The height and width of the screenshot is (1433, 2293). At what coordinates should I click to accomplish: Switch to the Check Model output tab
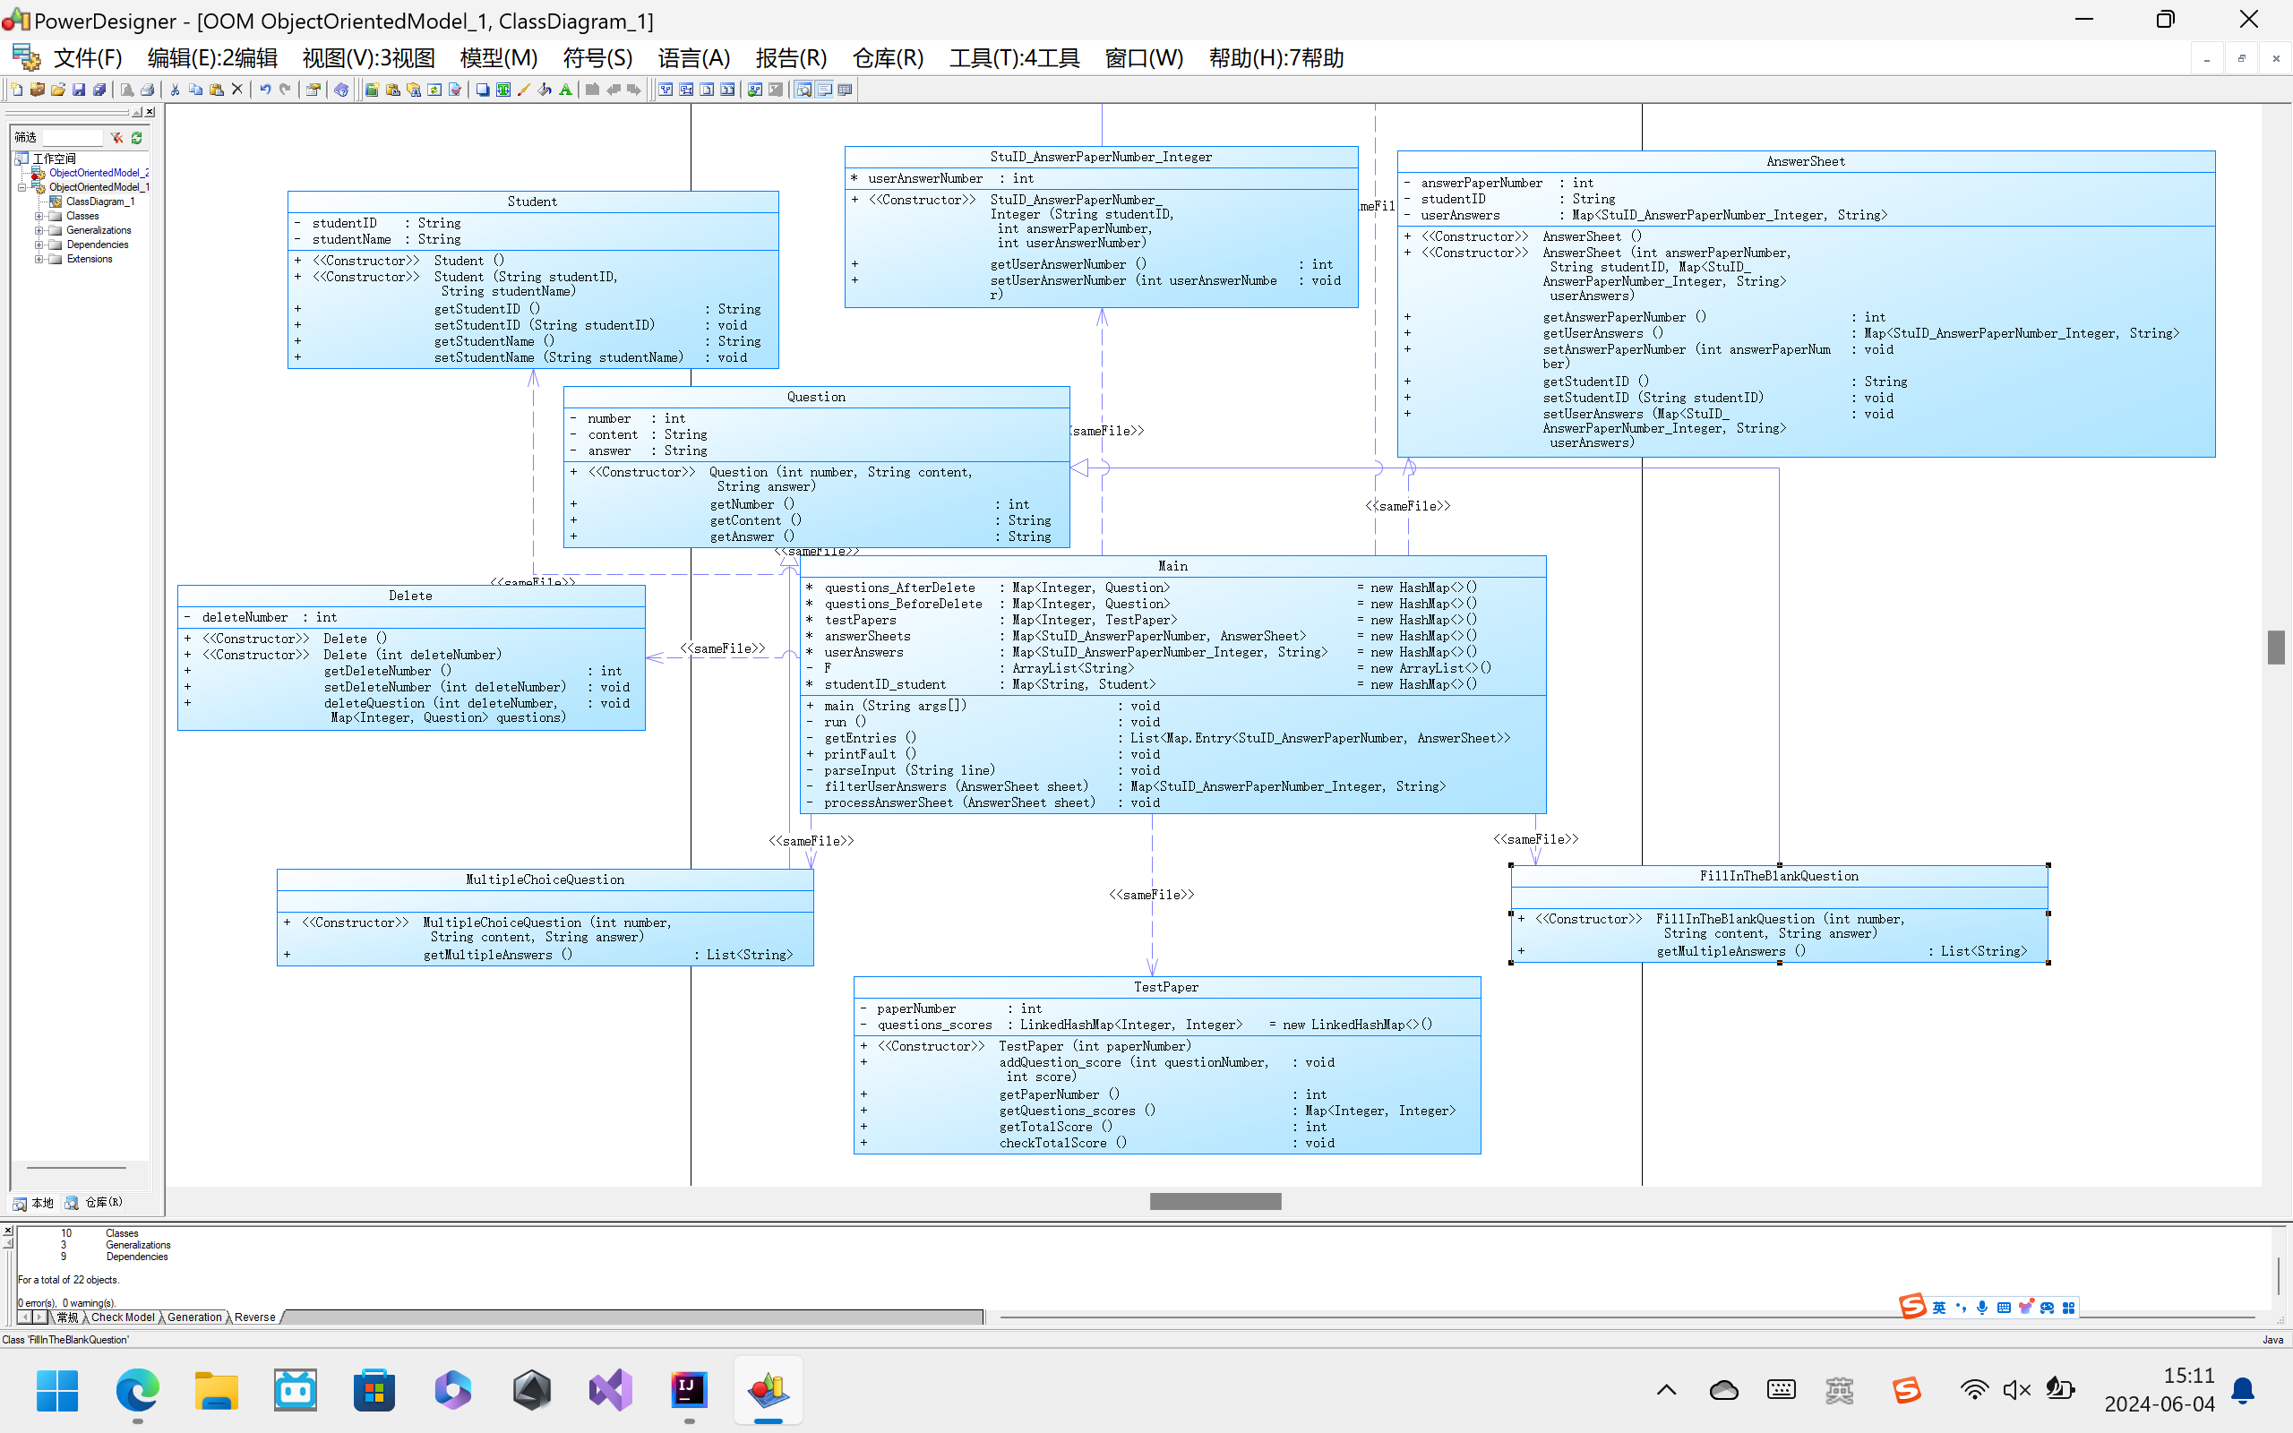point(124,1317)
